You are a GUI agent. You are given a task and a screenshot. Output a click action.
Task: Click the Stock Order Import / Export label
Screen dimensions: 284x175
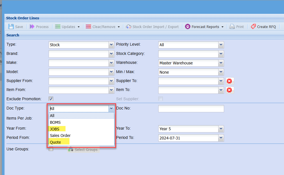155,27
